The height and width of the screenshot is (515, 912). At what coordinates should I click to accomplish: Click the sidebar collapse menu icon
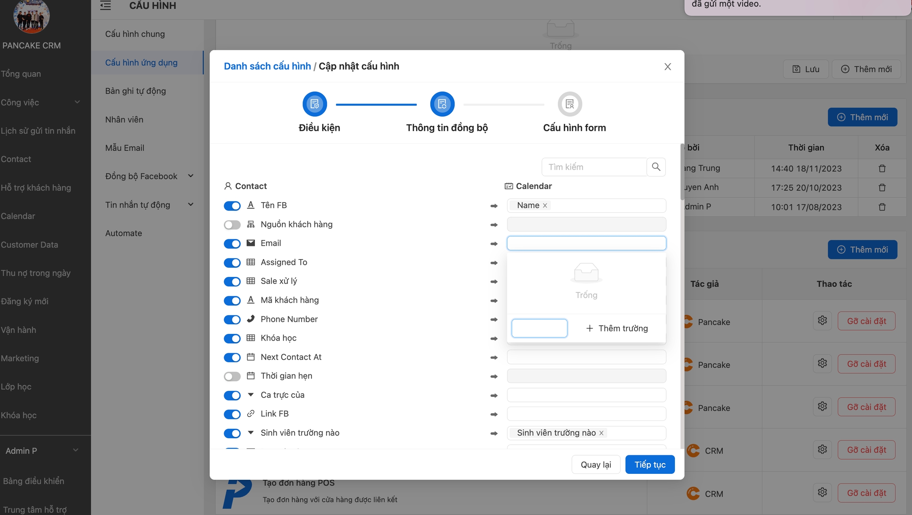tap(105, 6)
